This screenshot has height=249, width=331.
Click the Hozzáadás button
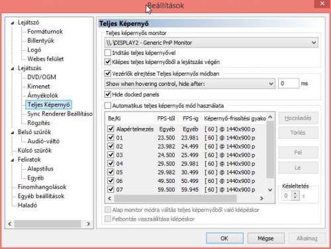pyautogui.click(x=298, y=118)
